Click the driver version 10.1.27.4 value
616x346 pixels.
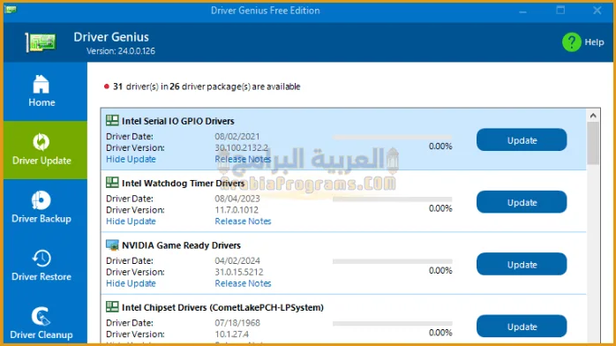click(232, 334)
